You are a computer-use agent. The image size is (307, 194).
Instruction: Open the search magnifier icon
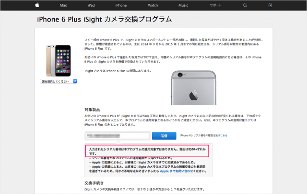click(245, 5)
